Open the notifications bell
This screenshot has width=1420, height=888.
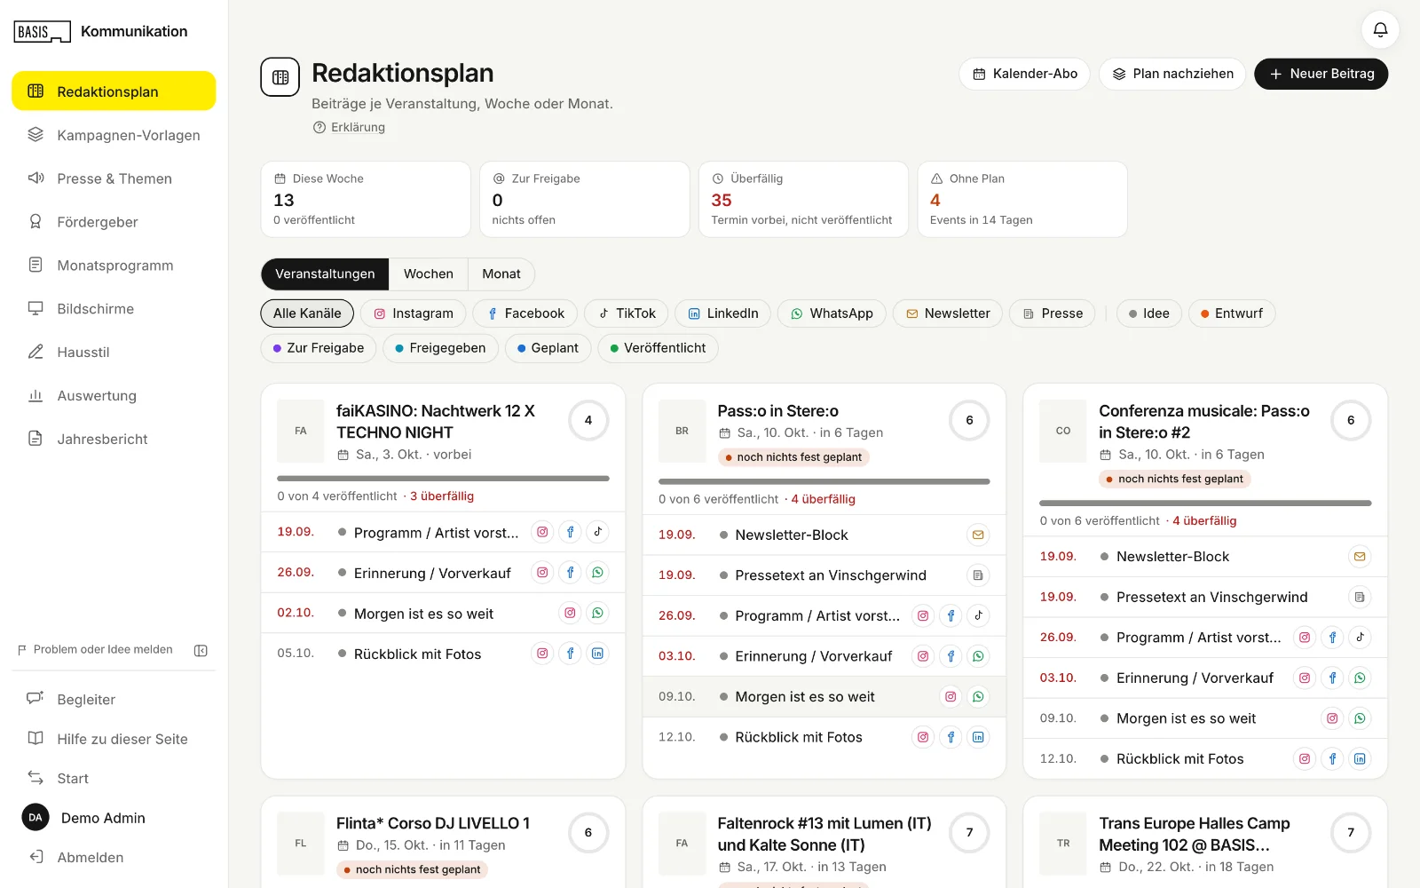pos(1380,29)
